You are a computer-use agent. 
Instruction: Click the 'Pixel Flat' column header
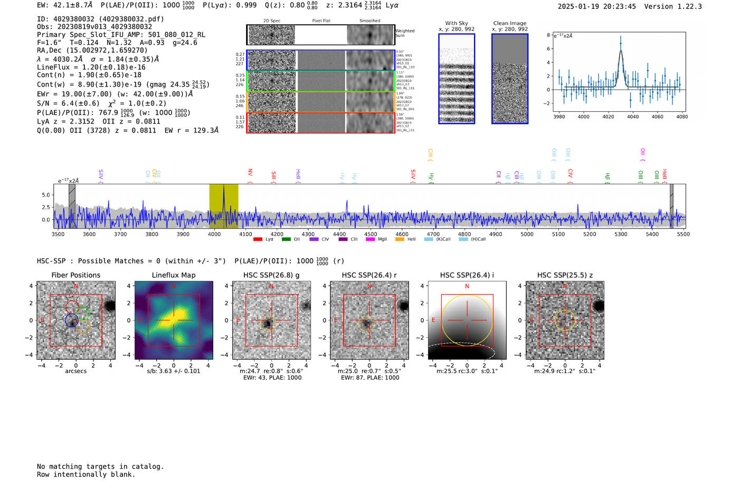click(x=321, y=21)
